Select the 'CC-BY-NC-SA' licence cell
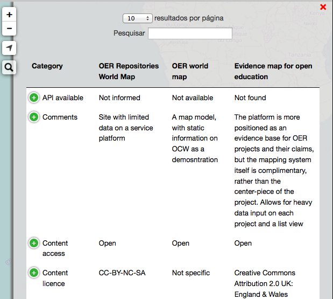This screenshot has width=333, height=299. click(x=122, y=273)
